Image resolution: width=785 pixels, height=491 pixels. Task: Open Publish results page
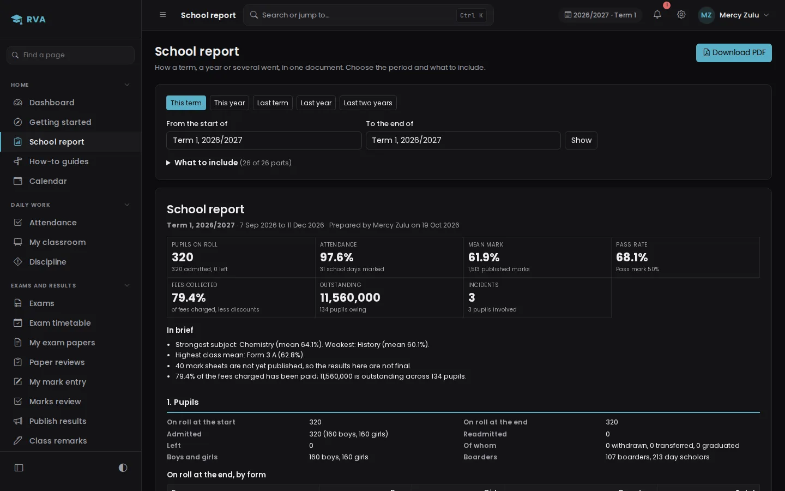pyautogui.click(x=70, y=421)
